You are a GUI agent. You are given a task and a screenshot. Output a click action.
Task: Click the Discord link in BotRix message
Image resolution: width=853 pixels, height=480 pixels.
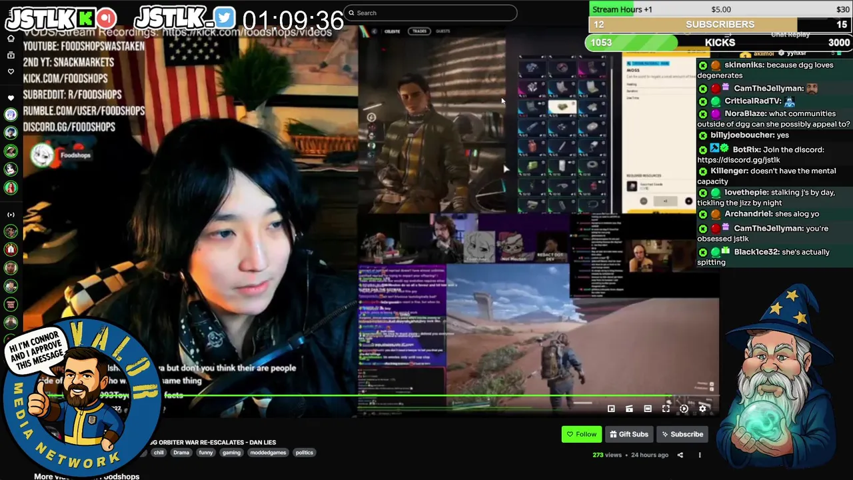(738, 160)
